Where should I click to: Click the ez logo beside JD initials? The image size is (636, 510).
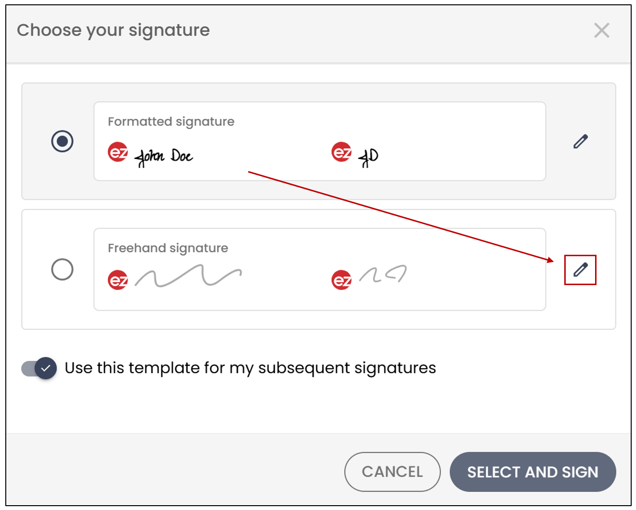coord(342,152)
